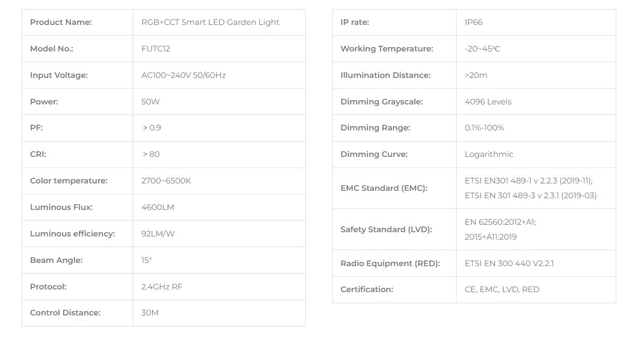Select the AC100~240V 50/60Hz input voltage value
The width and height of the screenshot is (637, 343).
point(184,75)
